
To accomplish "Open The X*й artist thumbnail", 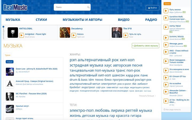I will point(117,33).
